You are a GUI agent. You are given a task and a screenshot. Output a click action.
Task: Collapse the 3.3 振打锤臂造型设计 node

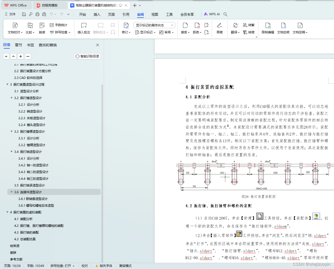[12, 131]
